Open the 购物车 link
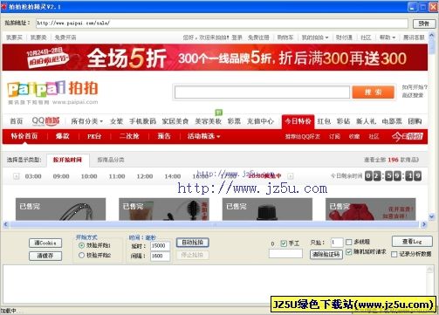Image resolution: width=439 pixels, height=315 pixels. tap(285, 38)
